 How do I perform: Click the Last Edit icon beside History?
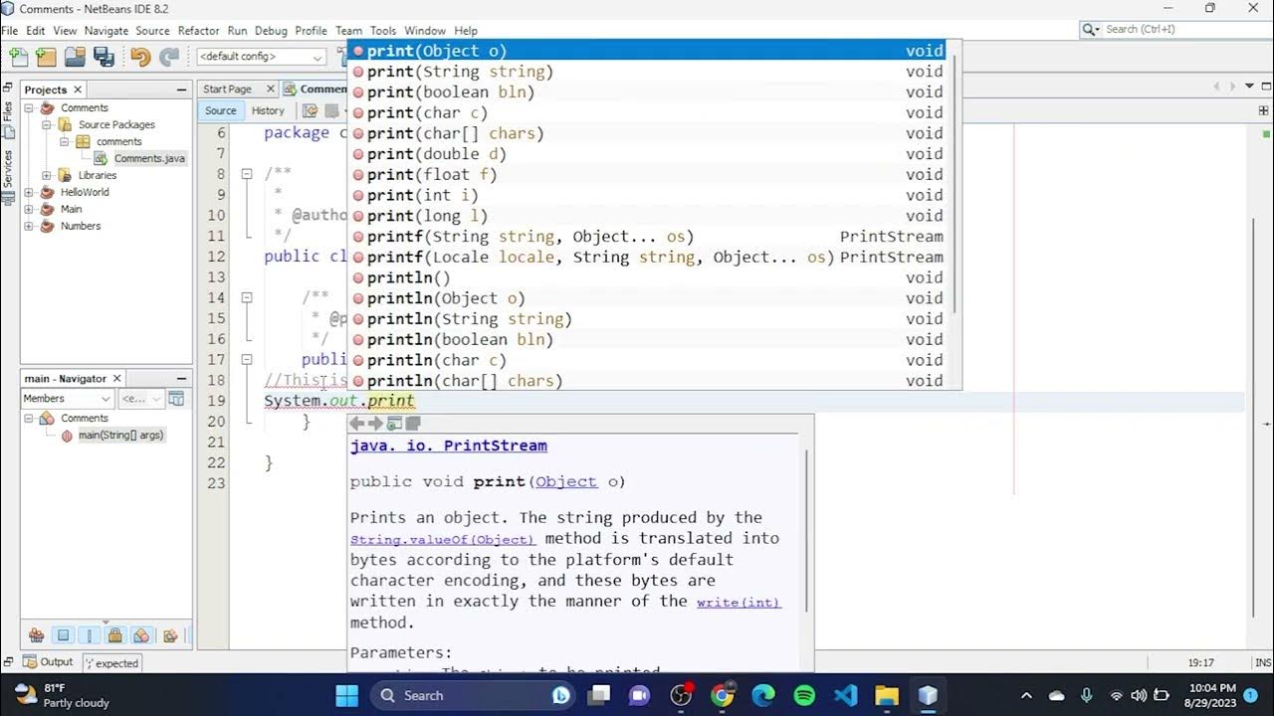pyautogui.click(x=310, y=110)
